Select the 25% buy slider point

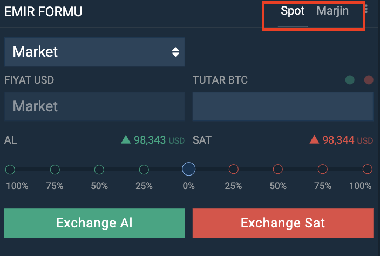point(144,170)
